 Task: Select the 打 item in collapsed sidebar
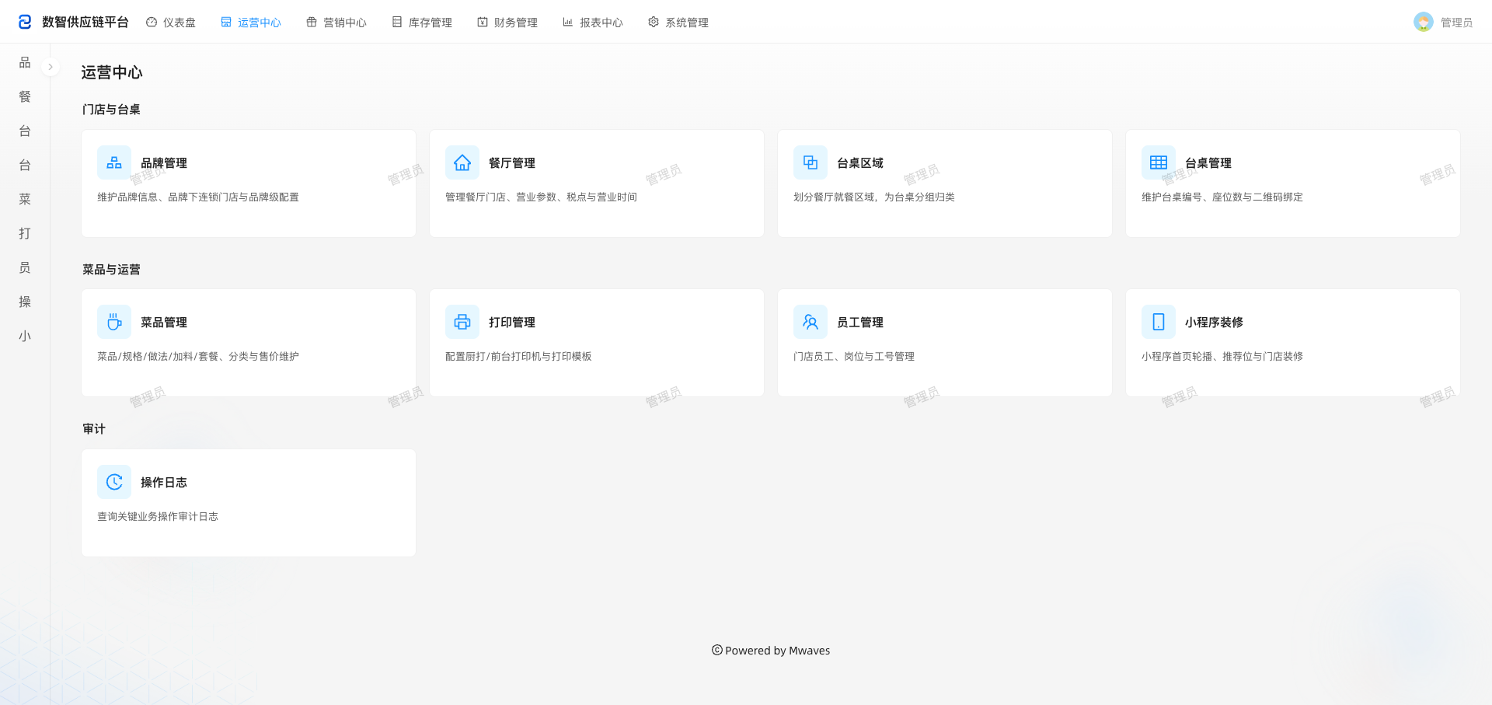tap(25, 233)
